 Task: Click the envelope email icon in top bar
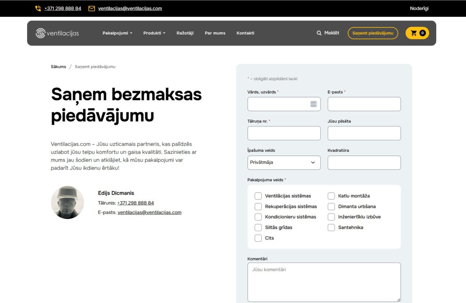tap(92, 9)
